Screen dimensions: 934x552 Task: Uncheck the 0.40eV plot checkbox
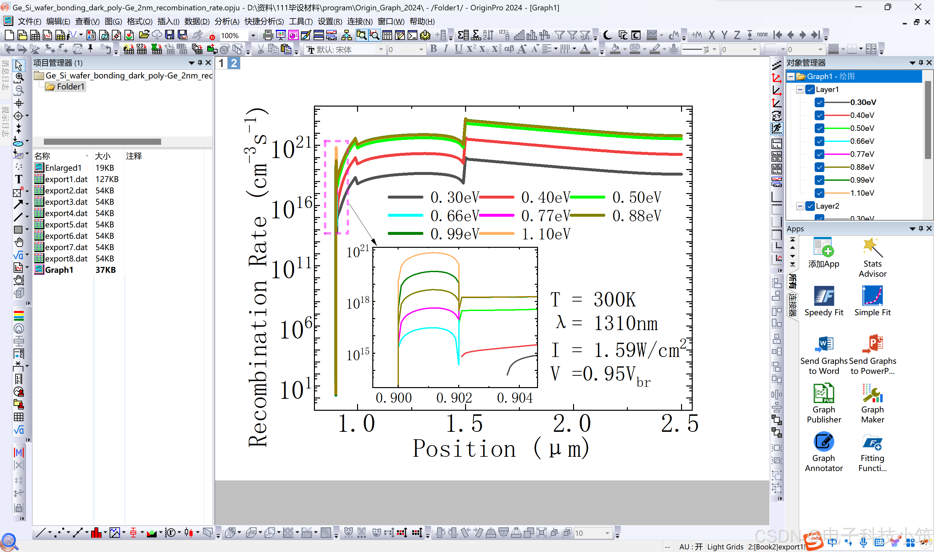(x=819, y=115)
